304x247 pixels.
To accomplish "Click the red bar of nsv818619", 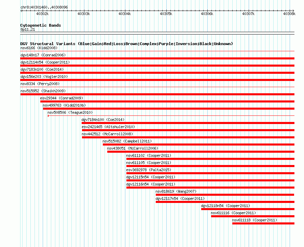I will (225, 195).
